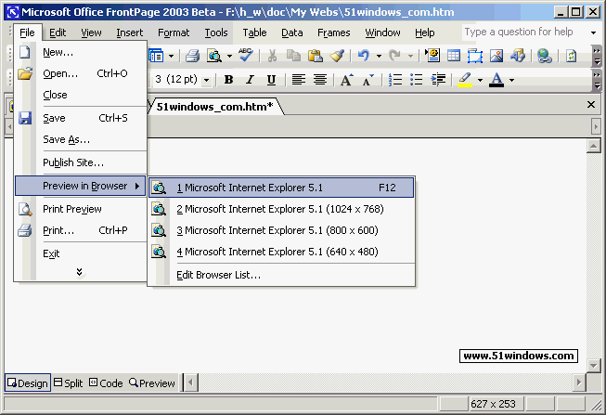Image resolution: width=606 pixels, height=415 pixels.
Task: Click the Print toolbar icon
Action: pos(192,56)
